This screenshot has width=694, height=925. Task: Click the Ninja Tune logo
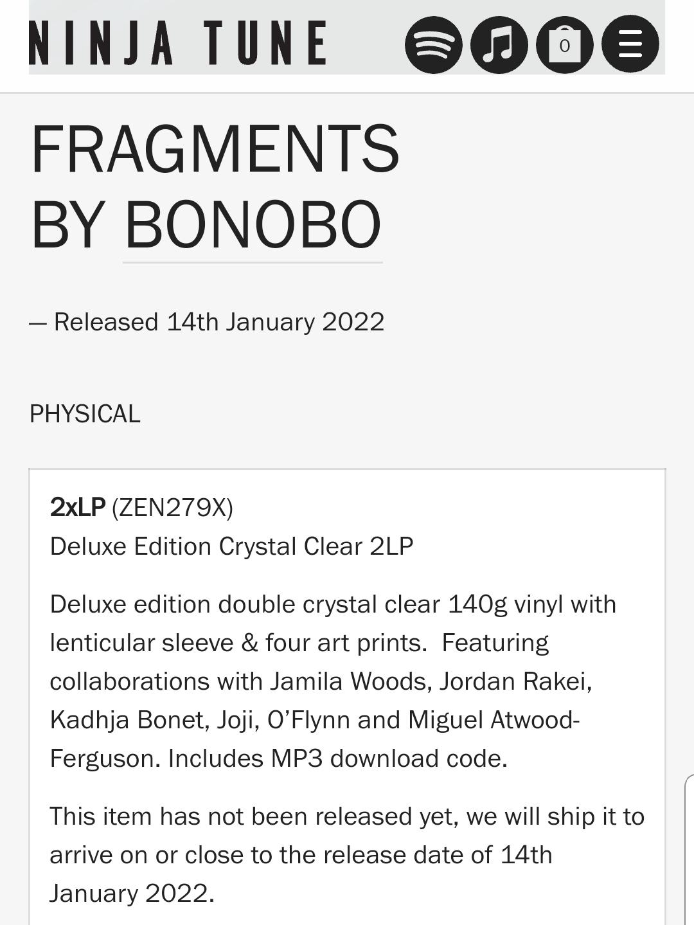[x=179, y=44]
